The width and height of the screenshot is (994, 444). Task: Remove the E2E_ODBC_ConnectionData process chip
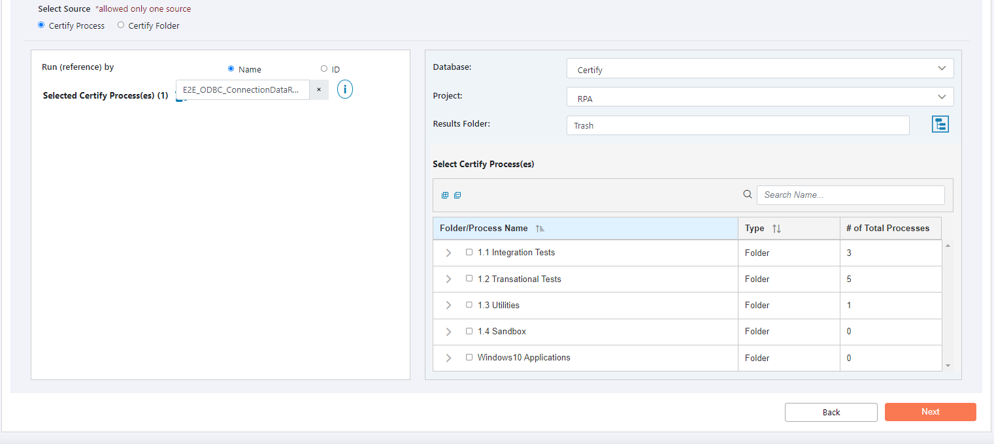tap(319, 89)
